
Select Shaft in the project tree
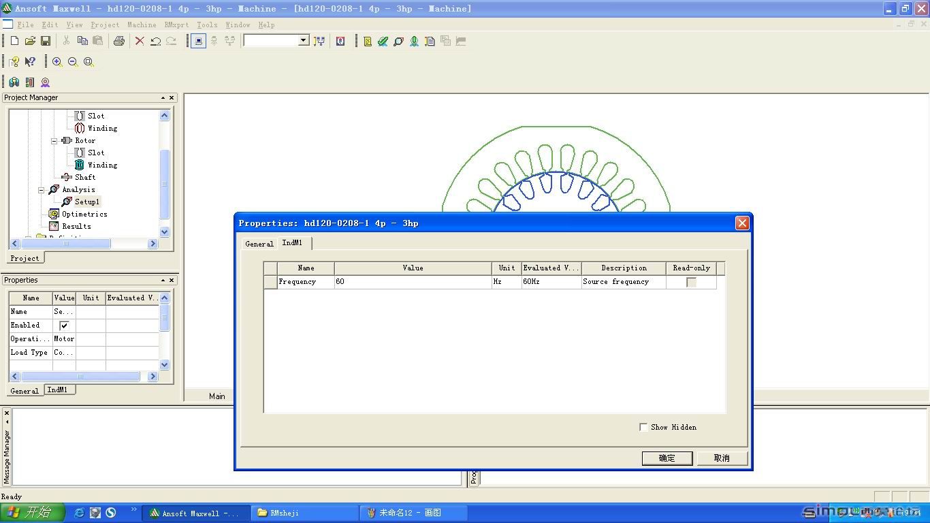(x=85, y=177)
